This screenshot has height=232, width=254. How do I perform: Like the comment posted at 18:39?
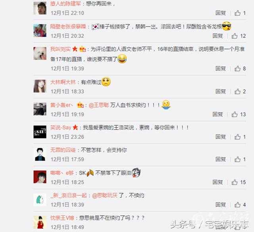[237, 205]
